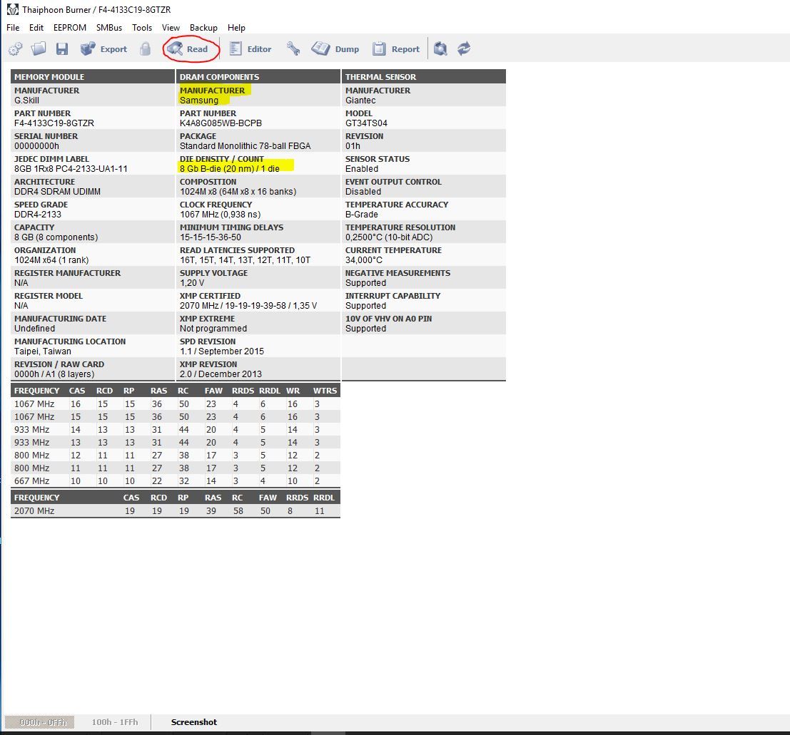
Task: Open the SMBus menu
Action: pos(109,28)
